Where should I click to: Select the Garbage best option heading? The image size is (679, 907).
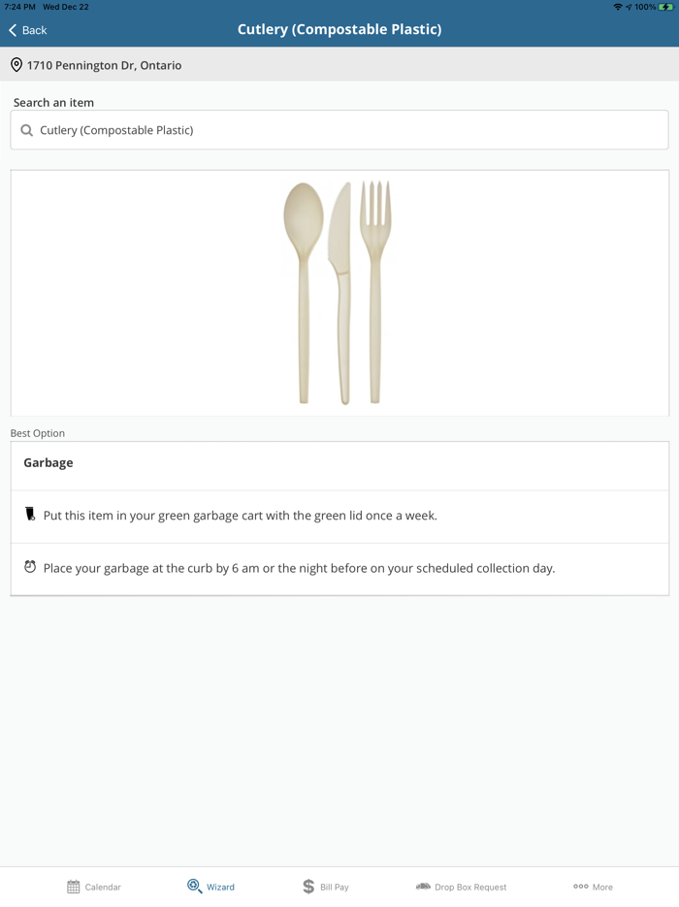[48, 463]
